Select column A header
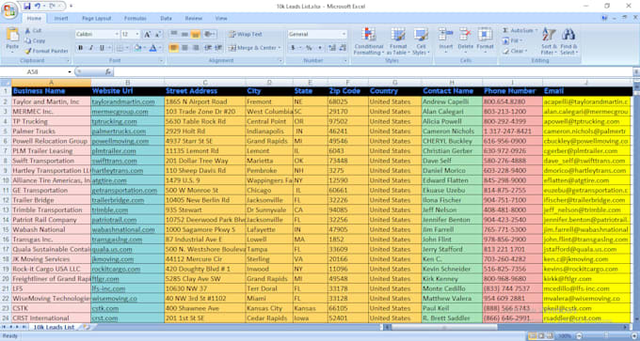The width and height of the screenshot is (640, 341). click(x=52, y=83)
